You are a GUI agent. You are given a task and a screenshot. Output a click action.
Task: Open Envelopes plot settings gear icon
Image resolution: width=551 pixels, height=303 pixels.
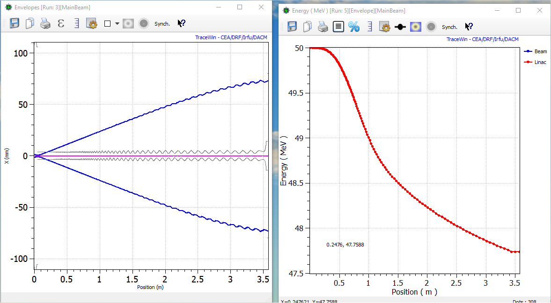point(91,23)
